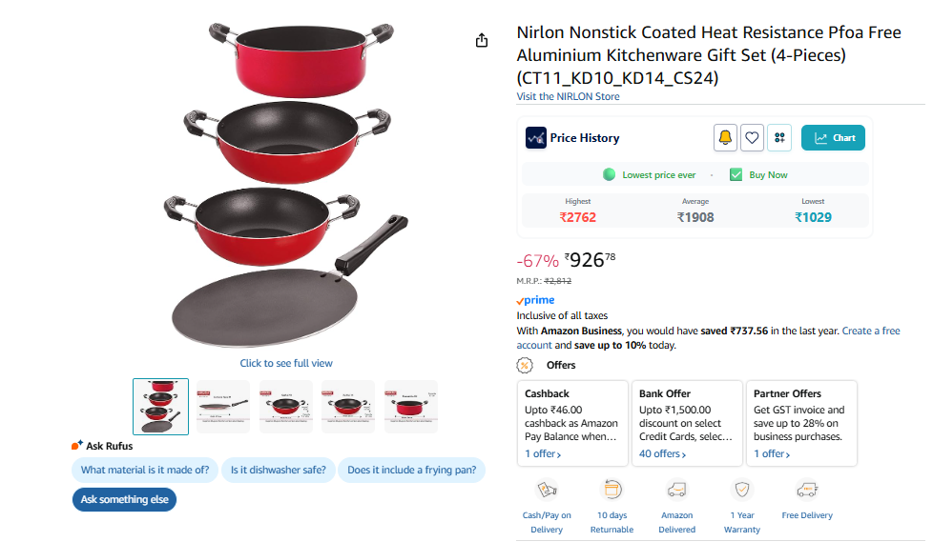Image resolution: width=933 pixels, height=542 pixels.
Task: Click the green Buy Now checkmark
Action: (736, 175)
